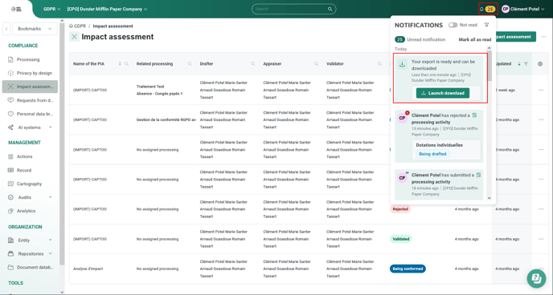Search within the Validator column
Image resolution: width=553 pixels, height=295 pixels.
click(379, 63)
